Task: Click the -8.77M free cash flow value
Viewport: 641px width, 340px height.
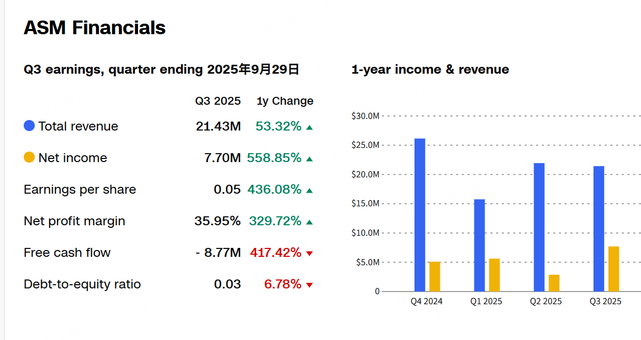Action: point(218,253)
